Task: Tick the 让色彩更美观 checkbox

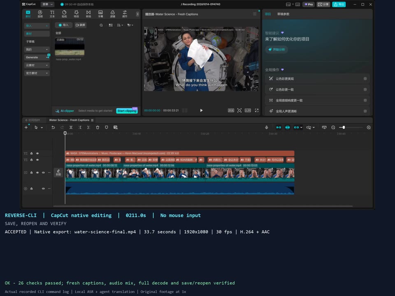Action: tap(365, 79)
